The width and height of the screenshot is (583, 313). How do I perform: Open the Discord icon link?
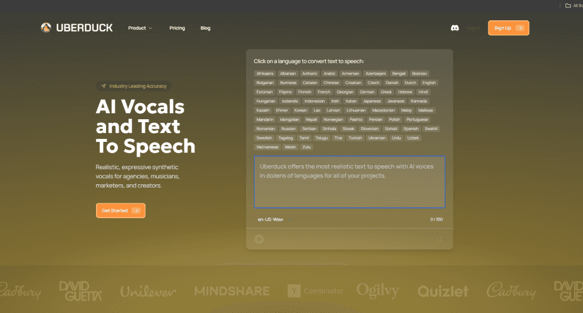click(455, 28)
